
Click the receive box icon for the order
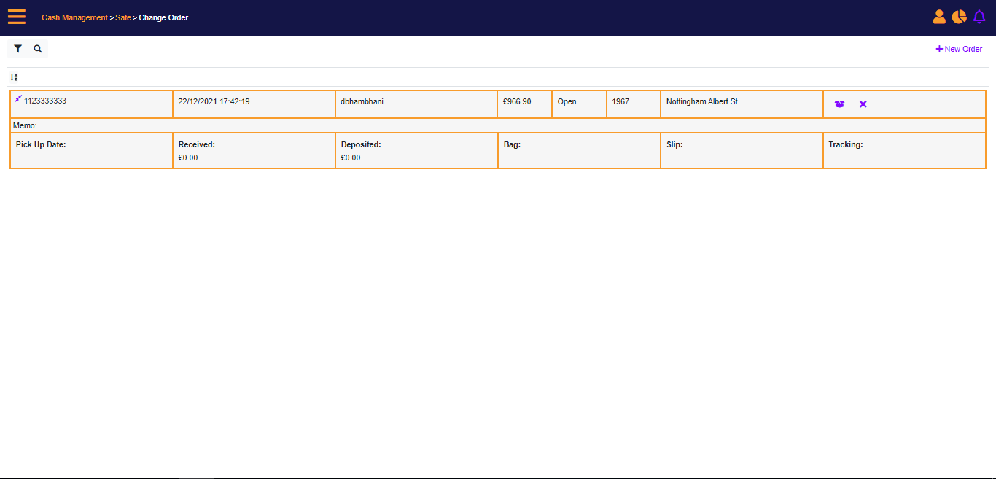coord(839,104)
